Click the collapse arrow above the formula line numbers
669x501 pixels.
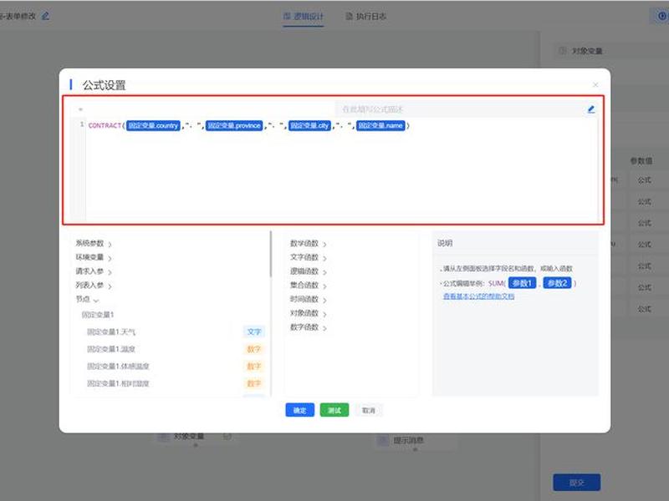(80, 109)
